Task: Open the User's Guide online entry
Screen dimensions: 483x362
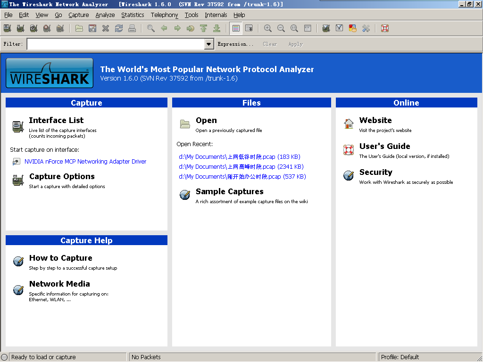Action: coord(384,147)
